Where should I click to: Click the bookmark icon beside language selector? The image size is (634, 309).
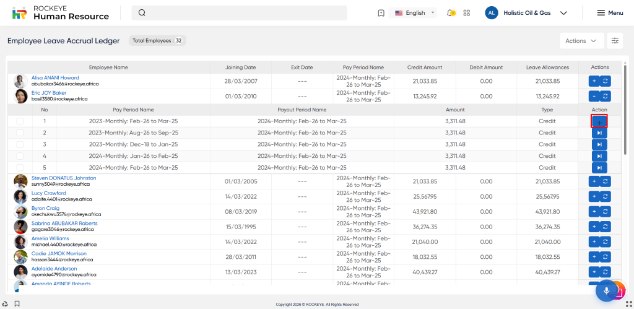(x=381, y=13)
